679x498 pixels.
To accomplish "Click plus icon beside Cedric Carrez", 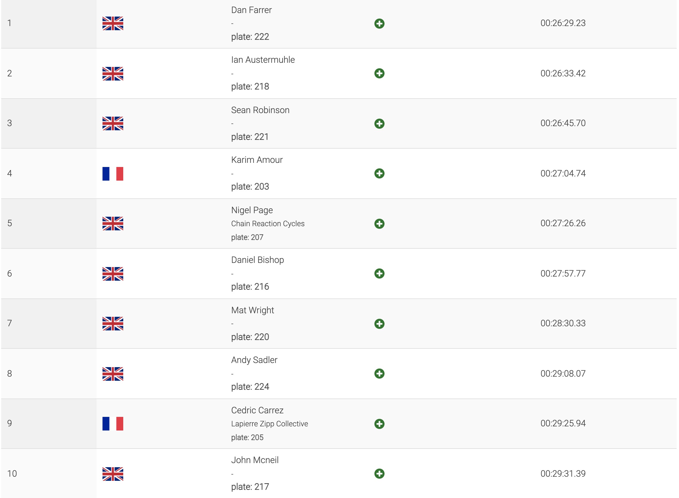I will point(379,424).
